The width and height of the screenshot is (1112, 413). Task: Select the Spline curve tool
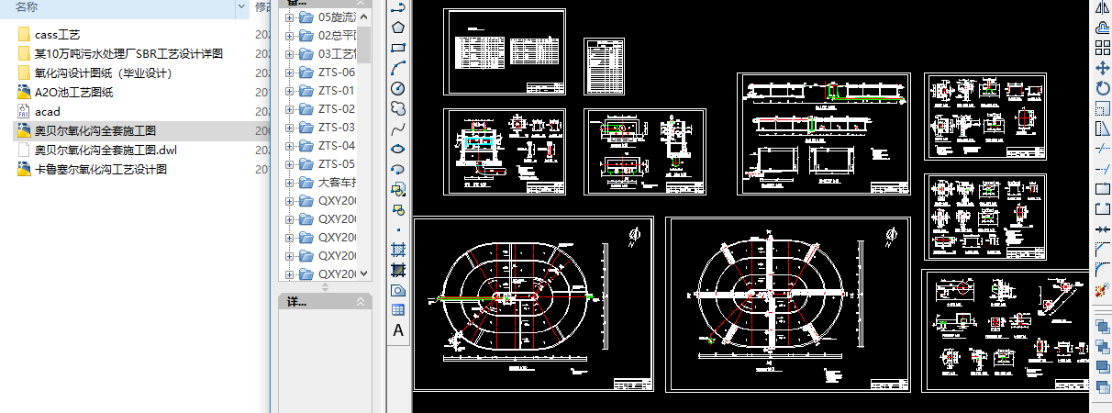pos(398,128)
